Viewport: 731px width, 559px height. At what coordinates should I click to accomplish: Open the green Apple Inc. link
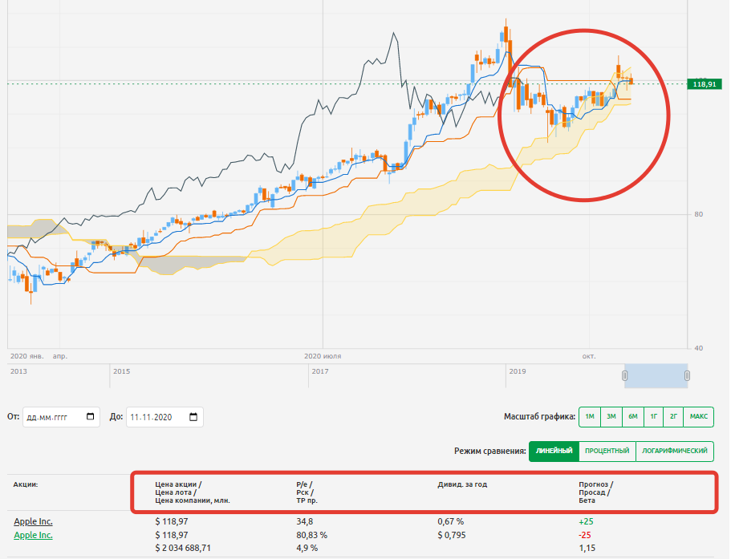tap(33, 535)
